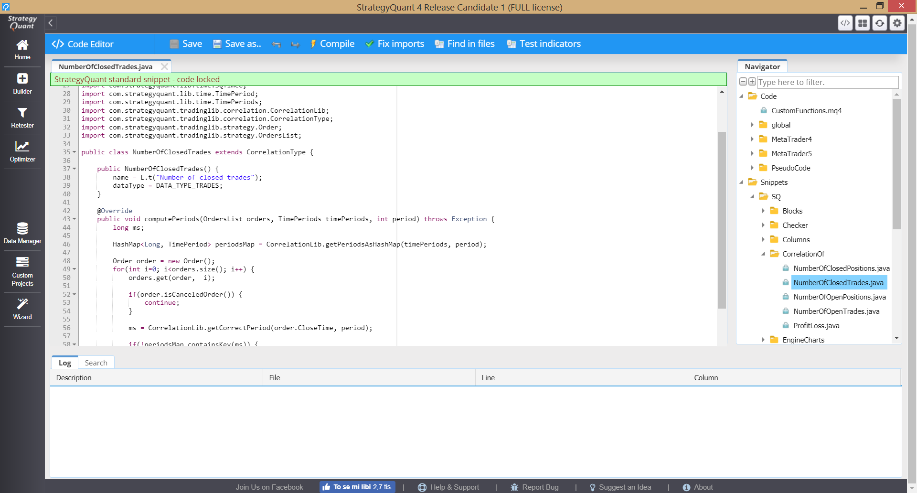The image size is (917, 493).
Task: Open Custom Projects module
Action: 22,271
